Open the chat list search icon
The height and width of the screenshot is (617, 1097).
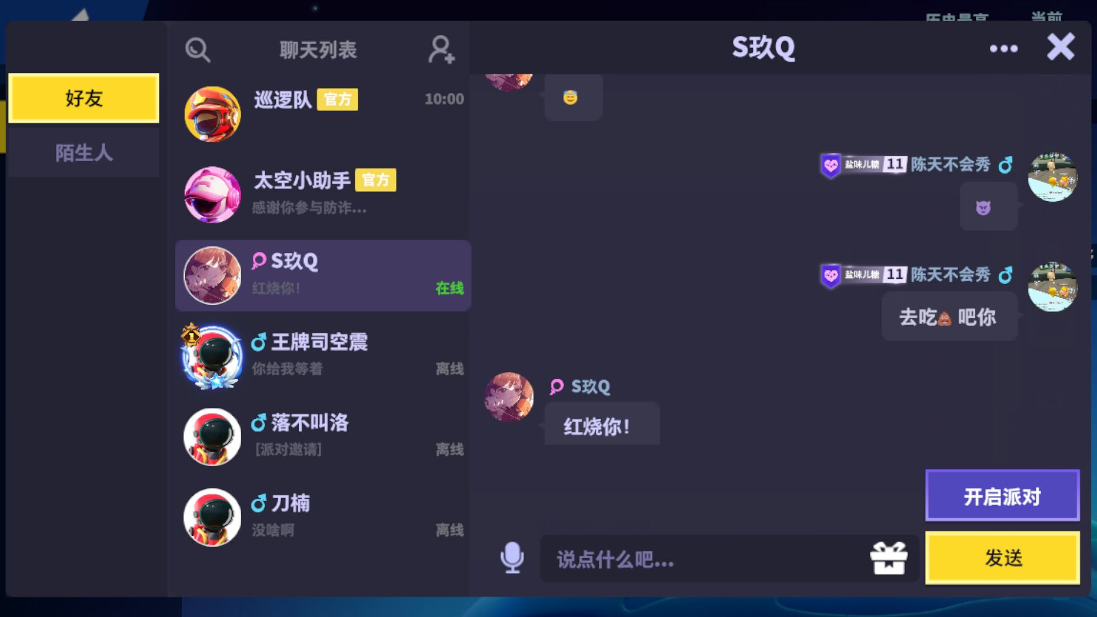click(198, 50)
